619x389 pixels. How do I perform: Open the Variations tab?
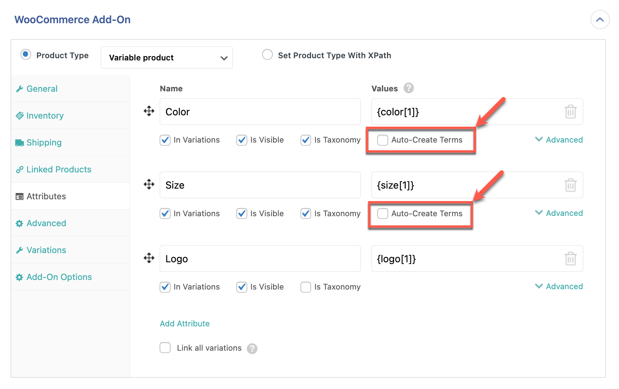tap(70, 250)
